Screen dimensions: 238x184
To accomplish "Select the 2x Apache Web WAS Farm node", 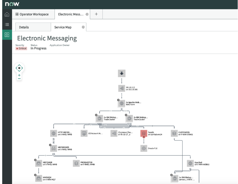I will (122, 103).
